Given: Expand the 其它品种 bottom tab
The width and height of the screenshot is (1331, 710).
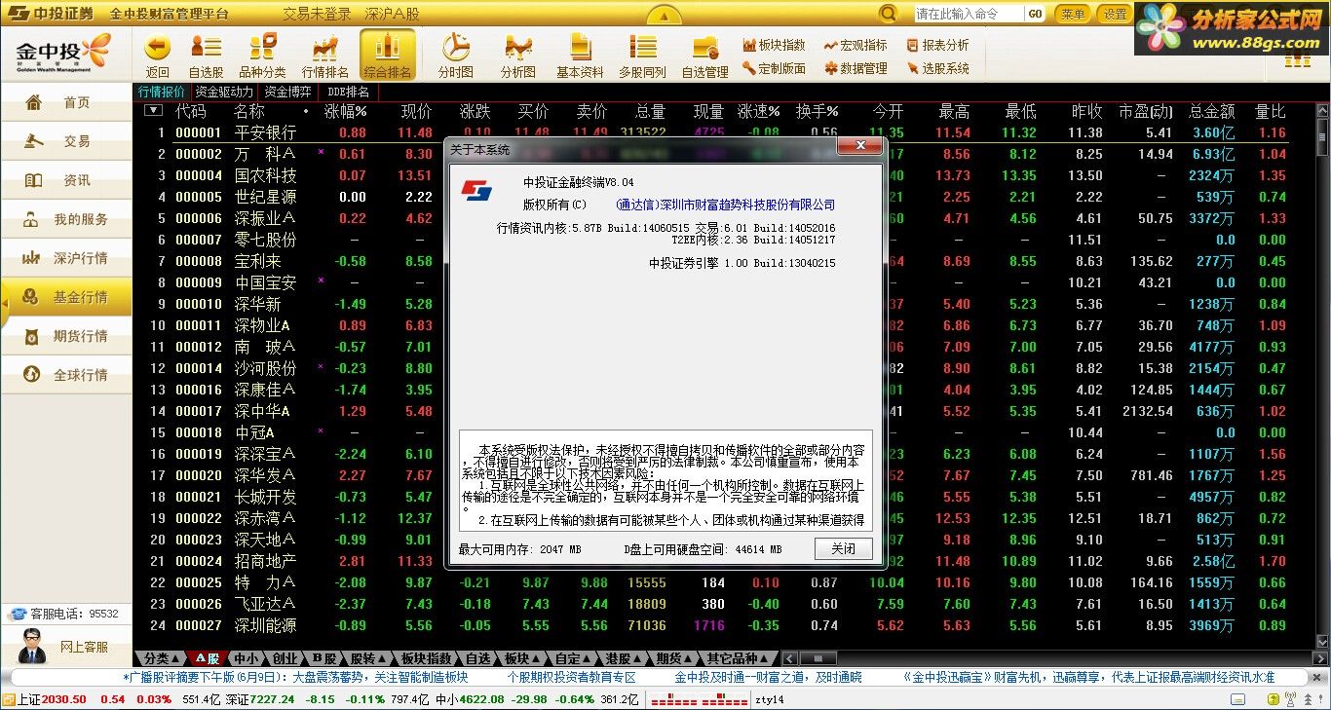Looking at the screenshot, I should pos(741,658).
